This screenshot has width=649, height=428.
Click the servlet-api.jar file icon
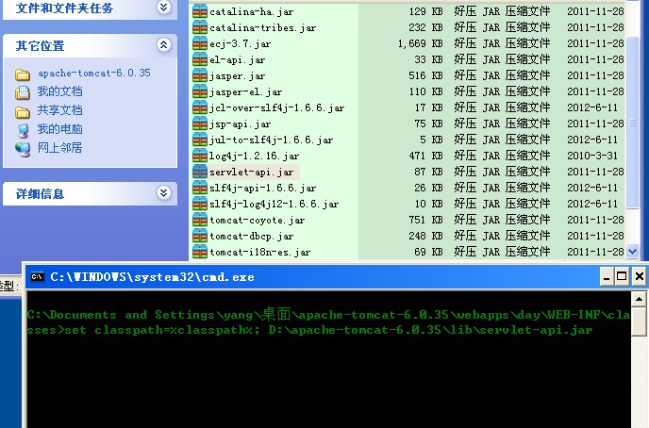pyautogui.click(x=200, y=172)
